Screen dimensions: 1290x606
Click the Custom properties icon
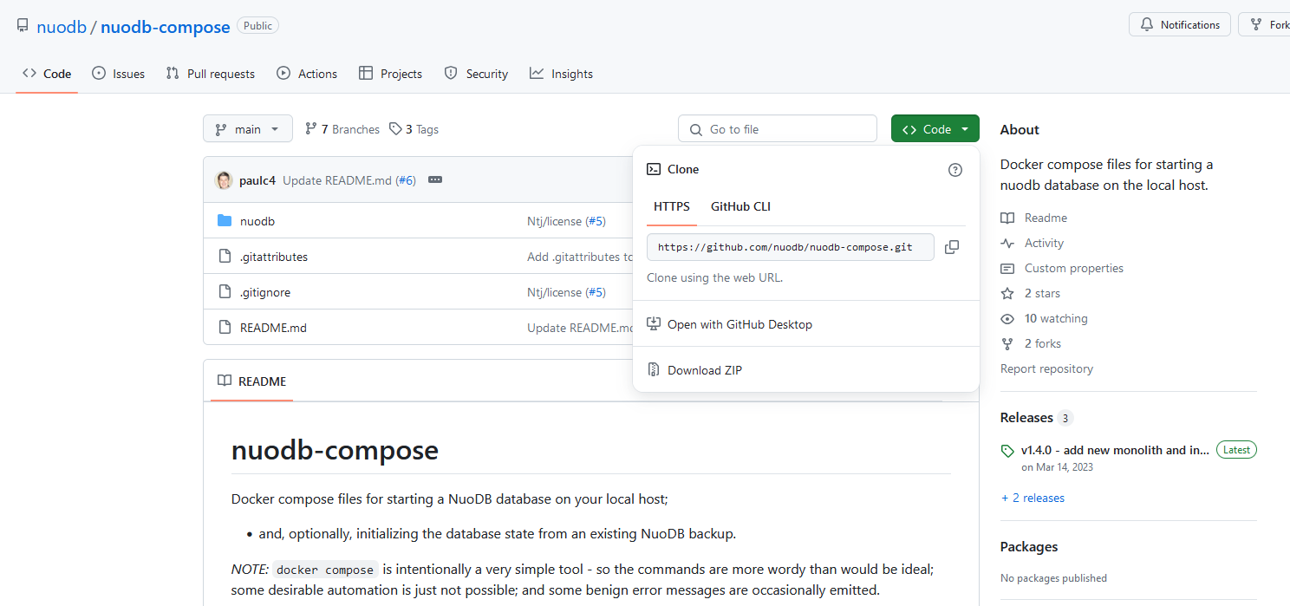pyautogui.click(x=1007, y=268)
